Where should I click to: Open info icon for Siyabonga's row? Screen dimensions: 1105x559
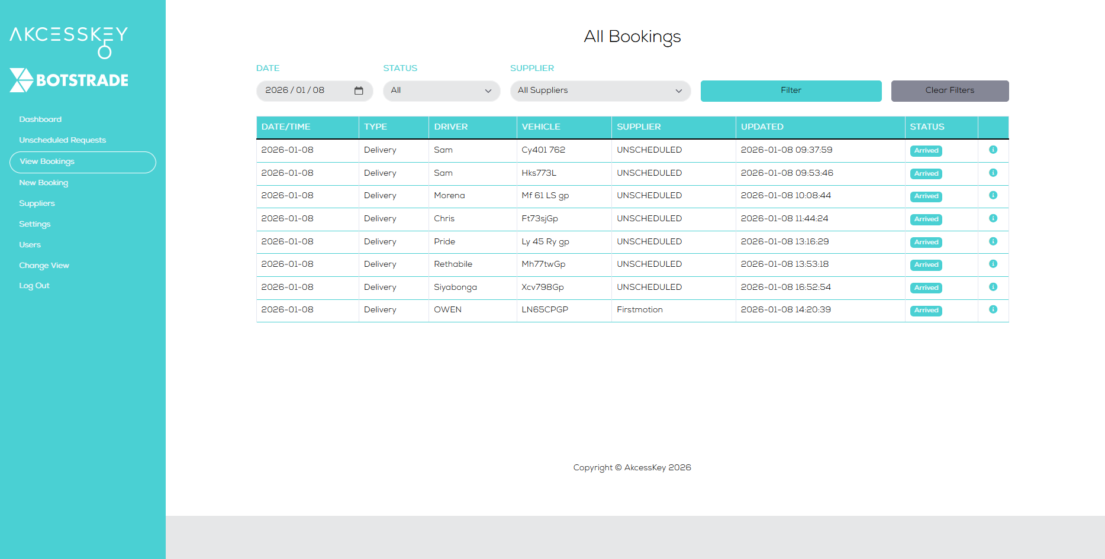click(x=994, y=287)
